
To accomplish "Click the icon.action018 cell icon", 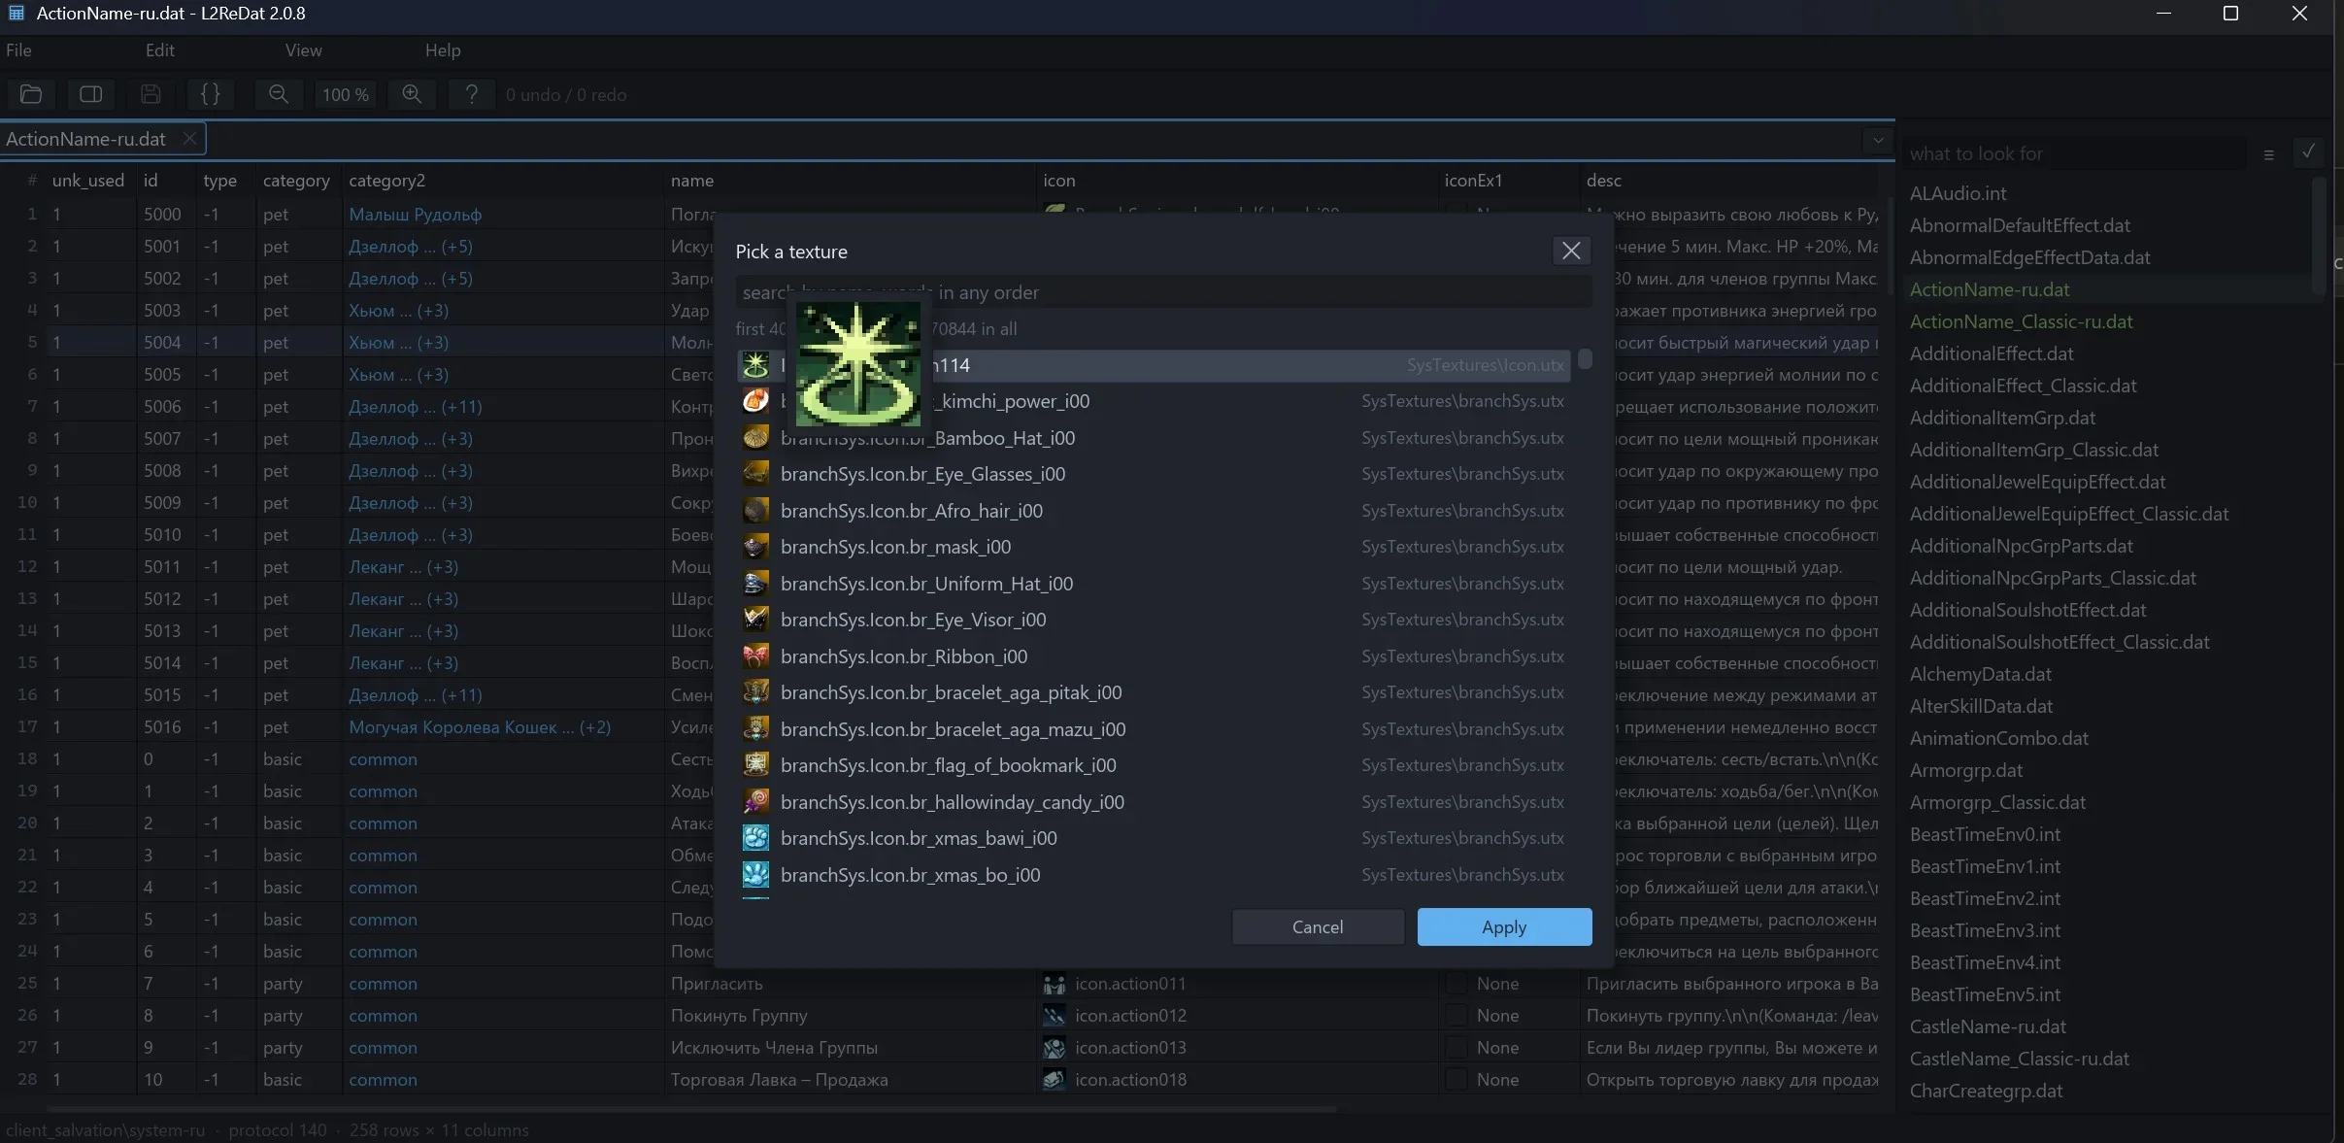I will tap(1055, 1080).
